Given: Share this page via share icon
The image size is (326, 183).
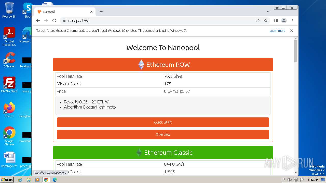Looking at the screenshot, I should pyautogui.click(x=257, y=21).
